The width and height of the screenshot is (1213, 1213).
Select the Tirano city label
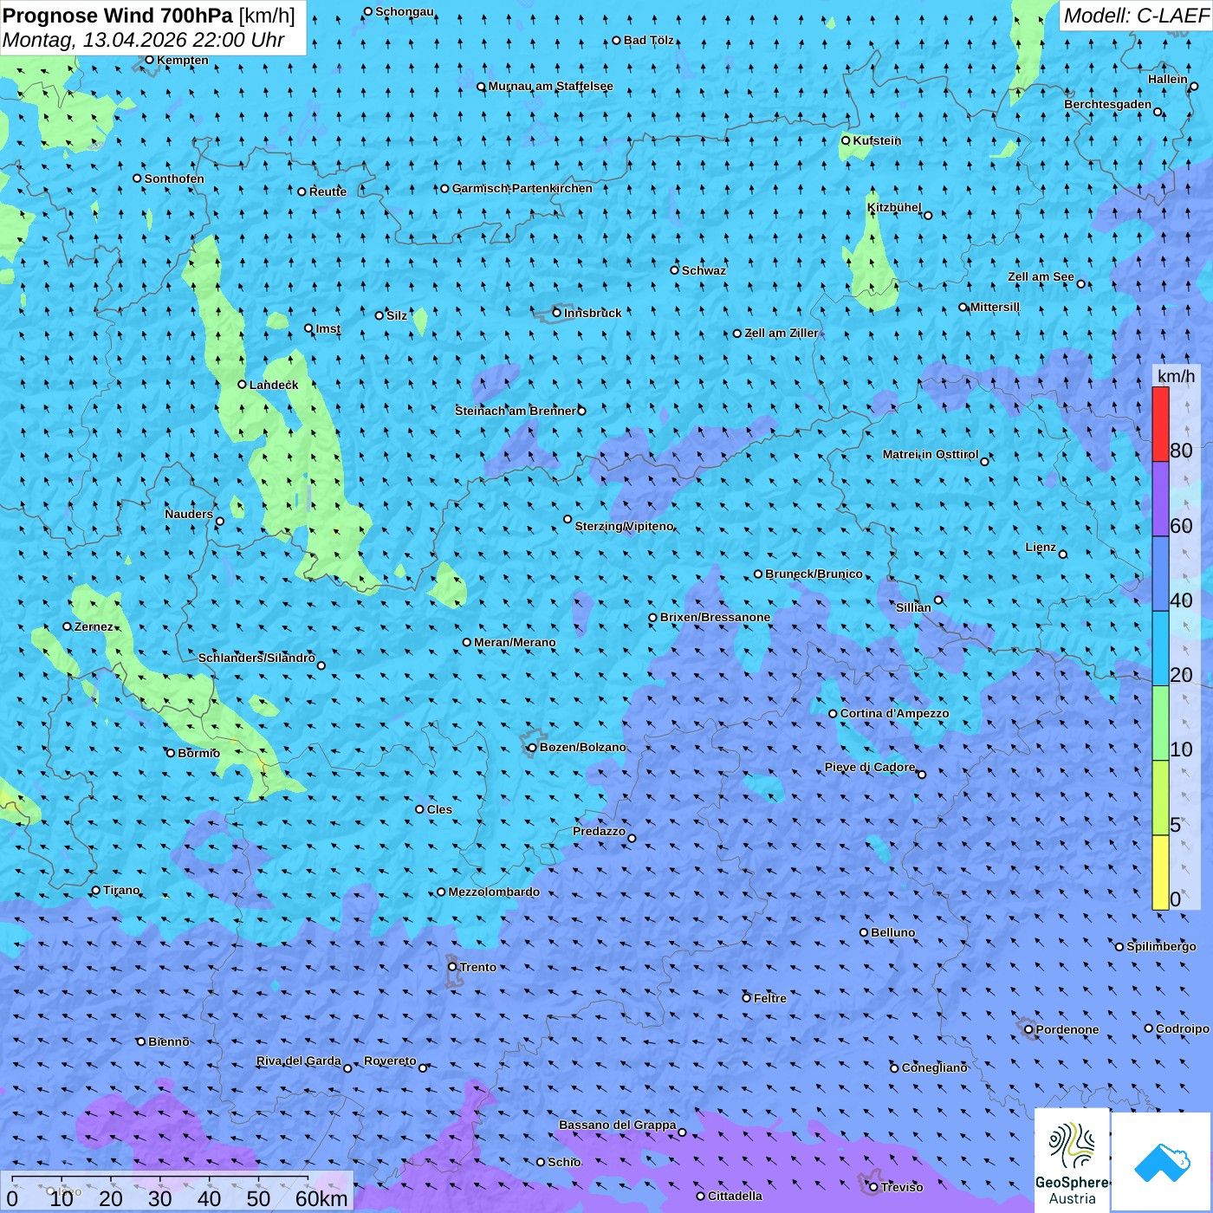pos(121,890)
